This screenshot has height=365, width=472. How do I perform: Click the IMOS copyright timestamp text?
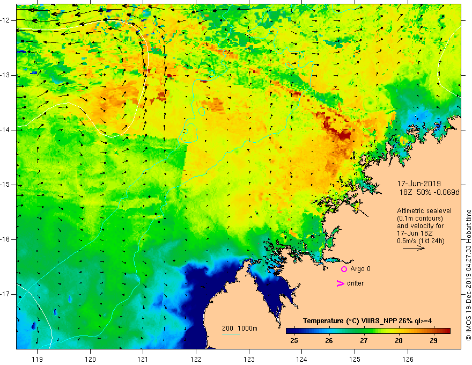click(x=468, y=275)
